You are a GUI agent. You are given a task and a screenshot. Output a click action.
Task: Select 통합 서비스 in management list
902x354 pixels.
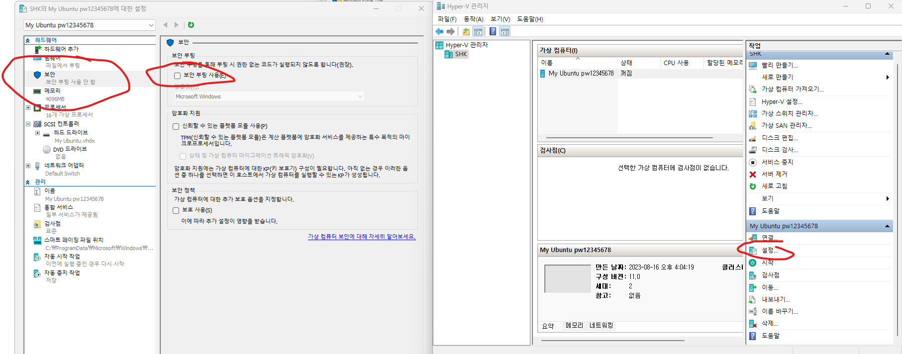point(59,207)
